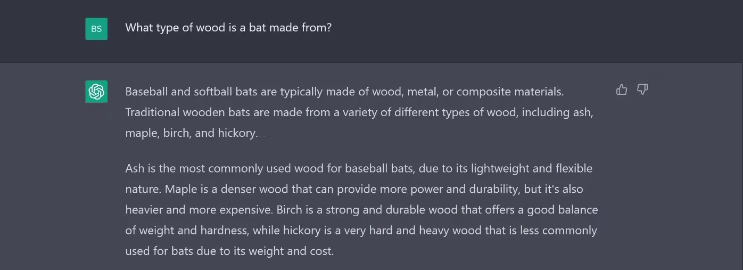Viewport: 743px width, 270px height.
Task: Click the ChatGPT logo avatar
Action: [96, 92]
